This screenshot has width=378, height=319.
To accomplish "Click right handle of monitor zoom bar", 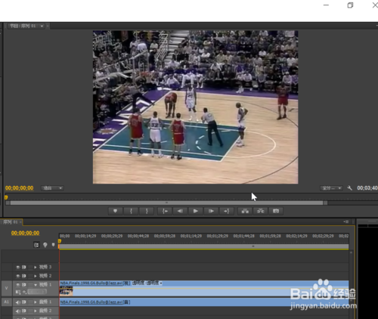I will pos(325,203).
